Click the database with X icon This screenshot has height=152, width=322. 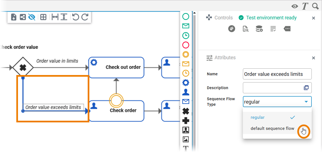(259, 29)
